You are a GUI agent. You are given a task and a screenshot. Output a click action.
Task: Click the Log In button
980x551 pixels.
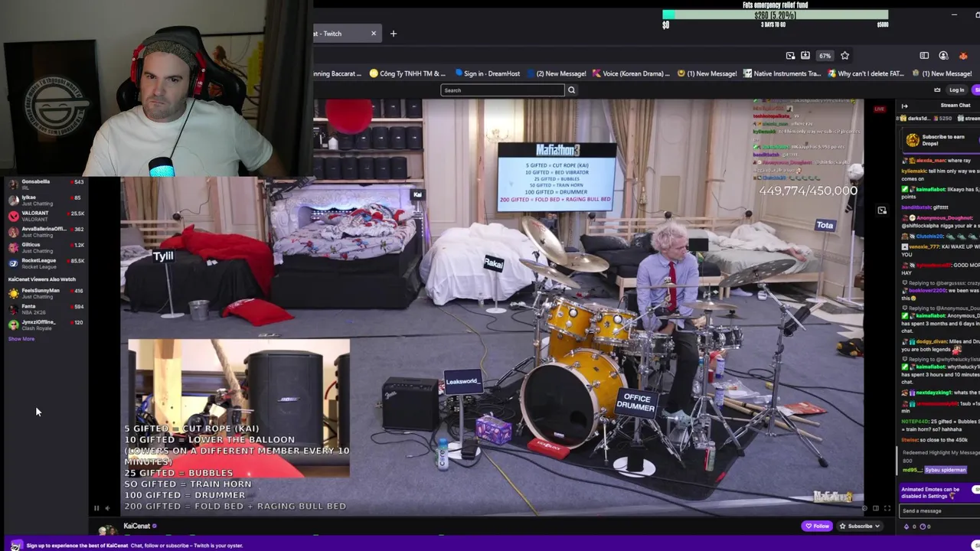pos(956,90)
